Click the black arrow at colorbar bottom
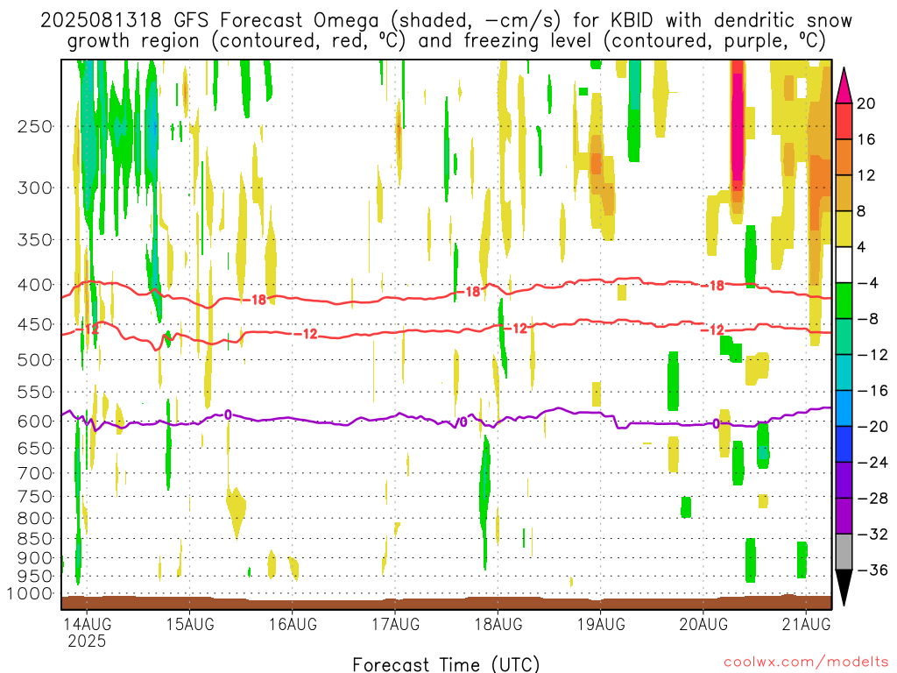Screen dimensions: 897x673 pyautogui.click(x=844, y=587)
